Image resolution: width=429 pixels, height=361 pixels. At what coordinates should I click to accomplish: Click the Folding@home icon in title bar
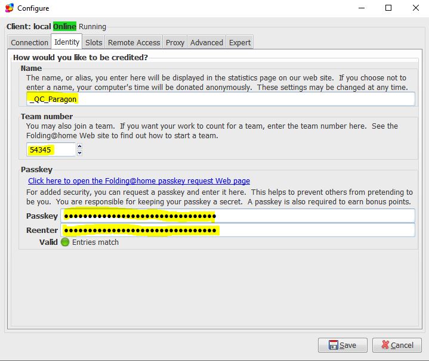coord(9,8)
